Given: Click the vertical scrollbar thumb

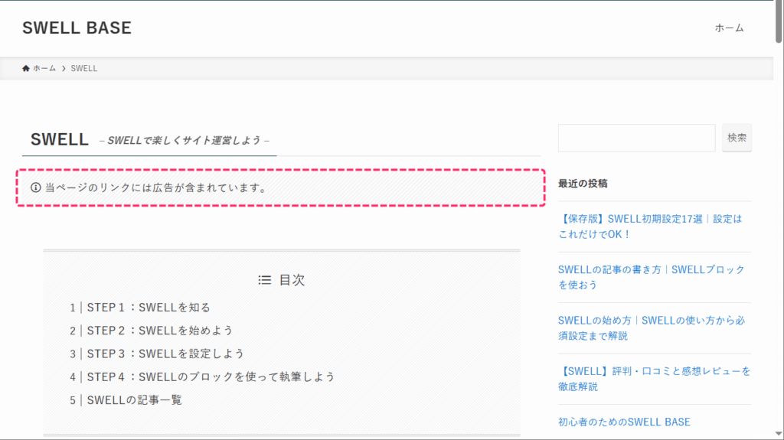Looking at the screenshot, I should 779,22.
